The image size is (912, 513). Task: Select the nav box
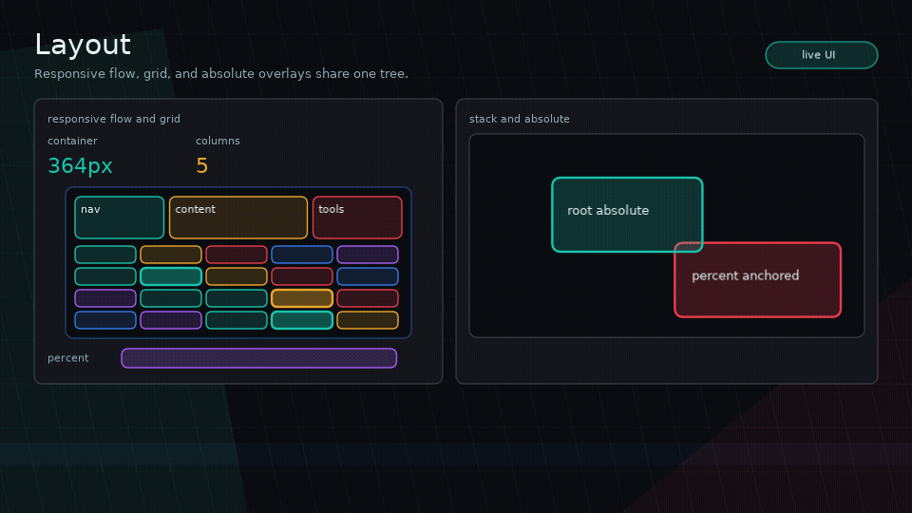pos(120,218)
